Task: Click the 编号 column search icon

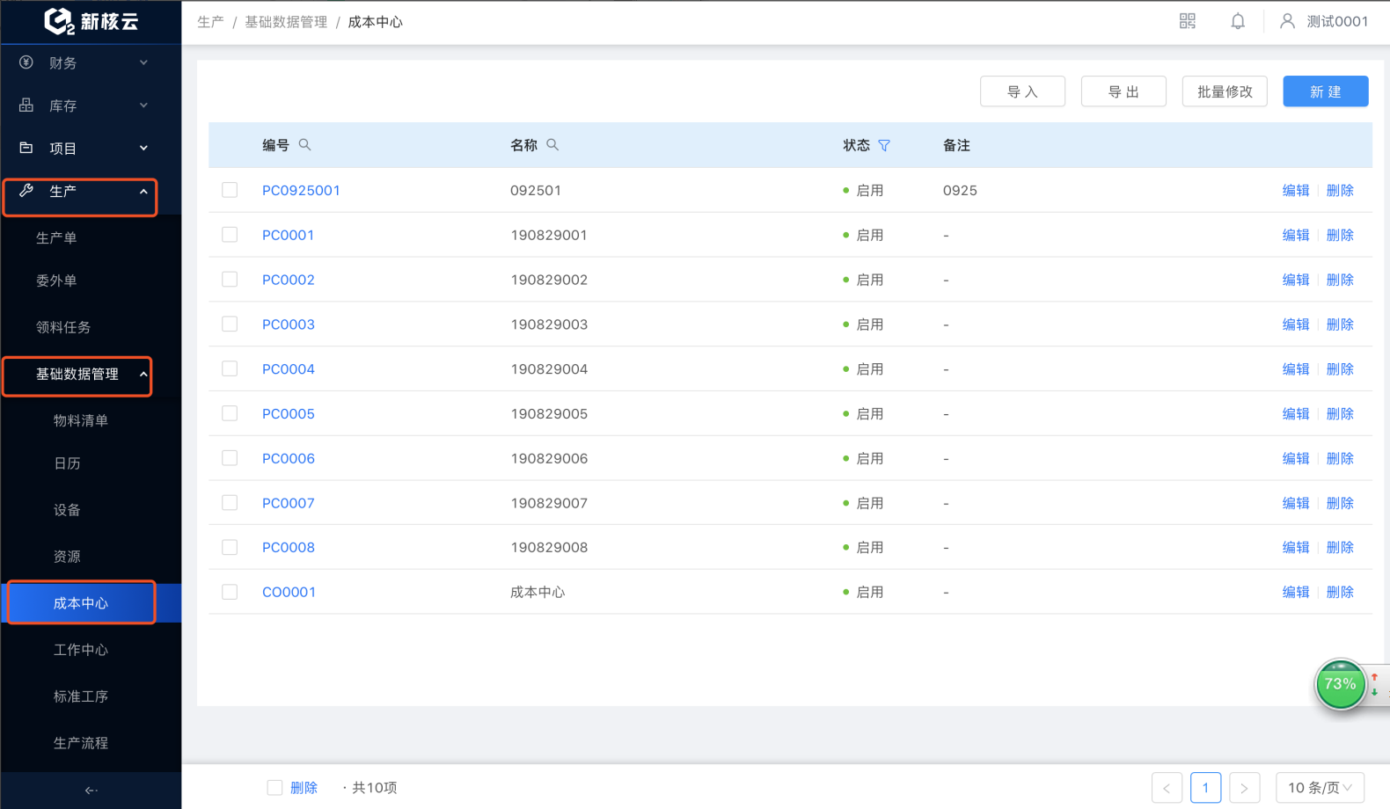Action: point(305,145)
